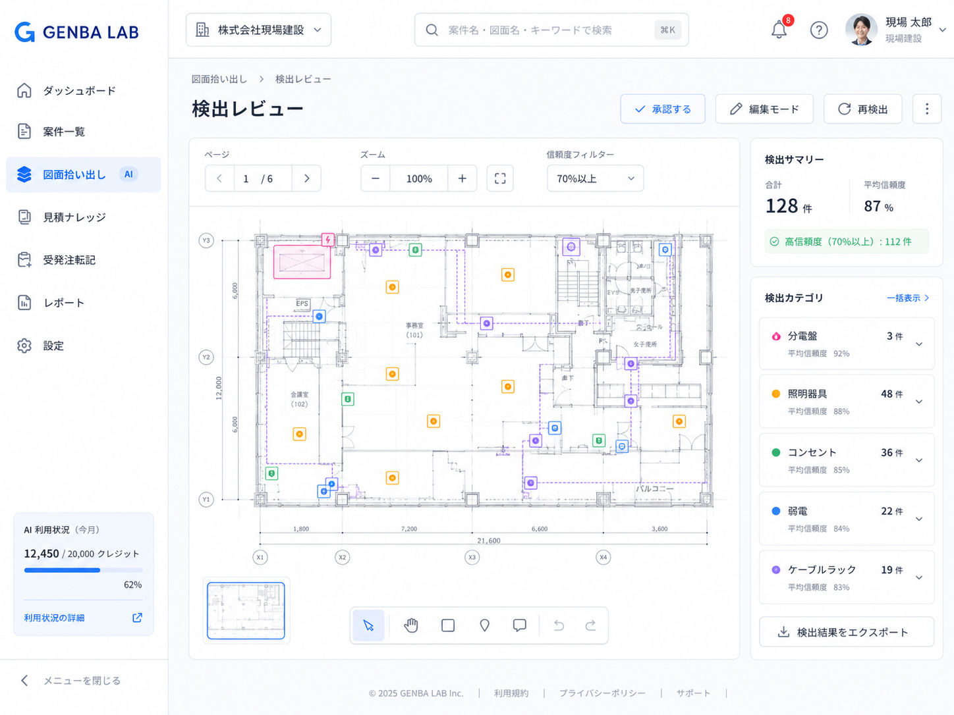
Task: Open the help question mark icon
Action: [x=819, y=30]
